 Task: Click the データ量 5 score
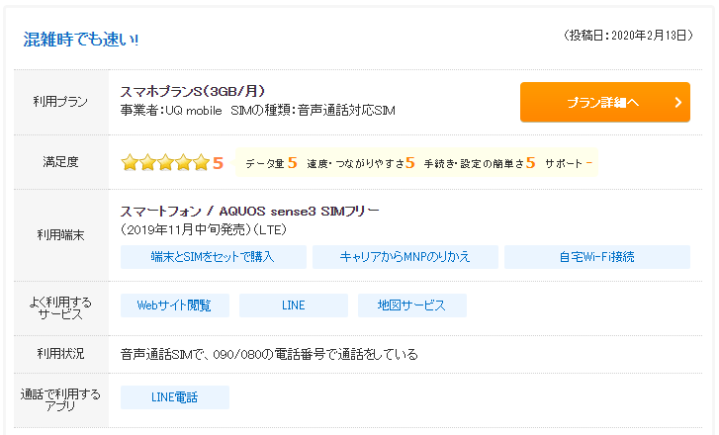click(271, 163)
